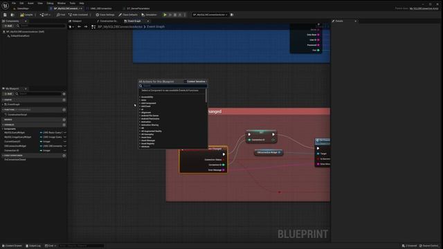Open Class Settings

point(105,15)
